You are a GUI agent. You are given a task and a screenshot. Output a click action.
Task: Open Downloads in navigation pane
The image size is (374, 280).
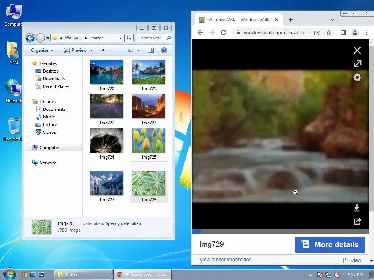point(54,79)
